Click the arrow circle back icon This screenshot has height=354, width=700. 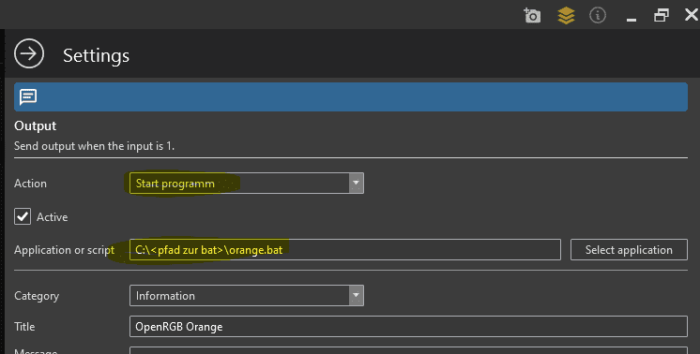(29, 54)
